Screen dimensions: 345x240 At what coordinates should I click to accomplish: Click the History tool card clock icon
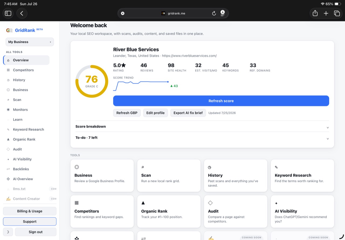coord(210,167)
